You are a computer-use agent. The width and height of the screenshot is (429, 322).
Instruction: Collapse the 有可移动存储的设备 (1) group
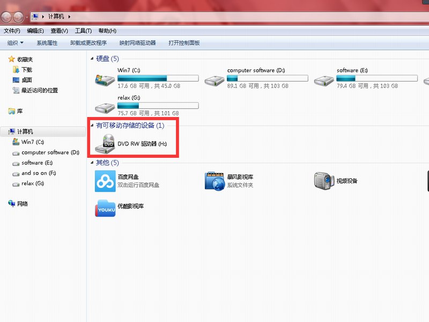[92, 126]
